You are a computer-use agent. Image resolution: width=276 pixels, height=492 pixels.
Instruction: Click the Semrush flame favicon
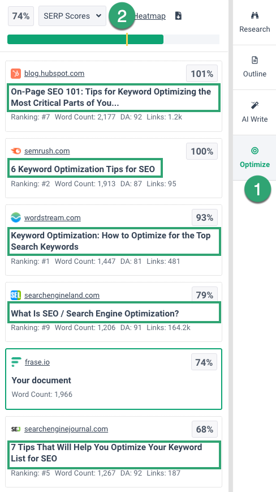tap(16, 151)
